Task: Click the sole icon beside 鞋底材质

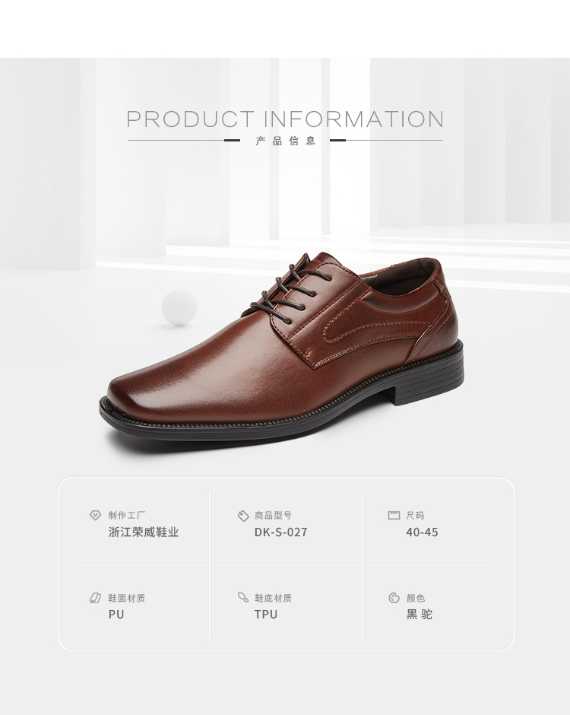Action: coord(243,597)
